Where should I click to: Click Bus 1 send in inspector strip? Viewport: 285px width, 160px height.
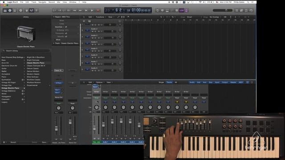point(57,90)
